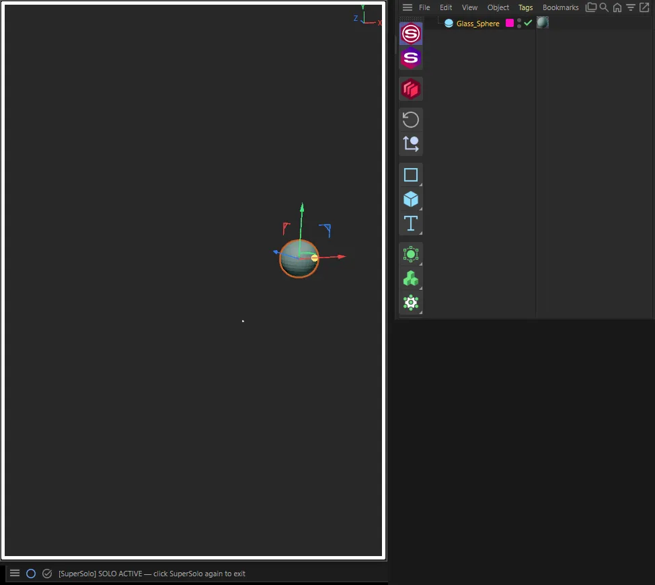Click the purple hexagon S plugin icon
This screenshot has height=585, width=655.
click(x=411, y=58)
